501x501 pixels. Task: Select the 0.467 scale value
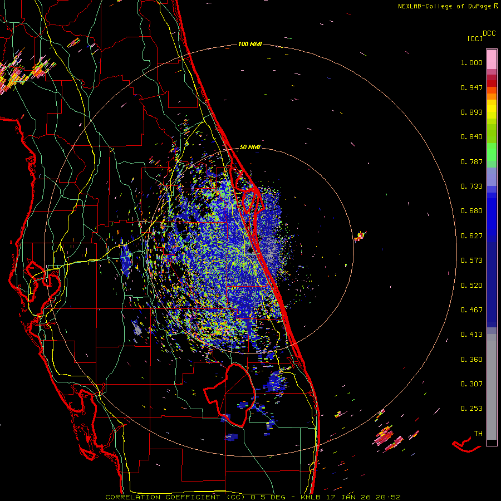point(471,310)
